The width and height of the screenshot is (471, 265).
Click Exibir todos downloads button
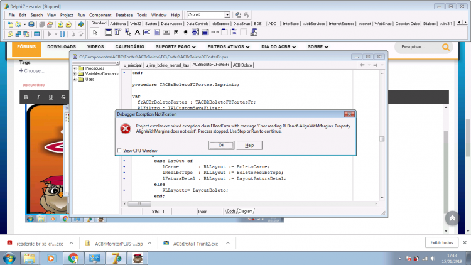(441, 242)
